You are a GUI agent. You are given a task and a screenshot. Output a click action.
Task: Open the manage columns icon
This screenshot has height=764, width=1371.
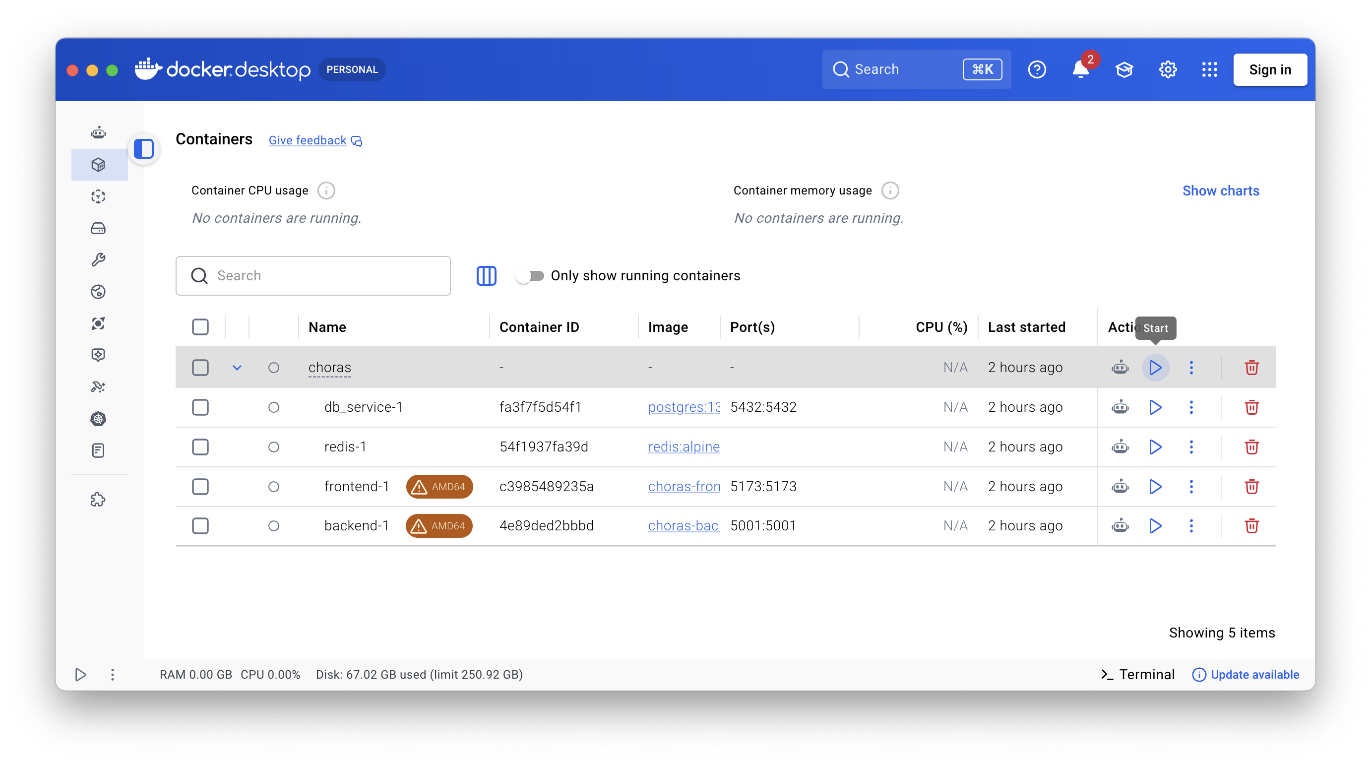(x=486, y=276)
